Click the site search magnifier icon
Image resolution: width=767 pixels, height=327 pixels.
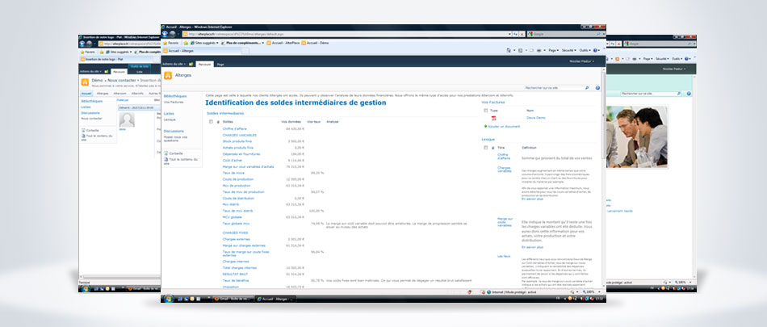[x=587, y=88]
